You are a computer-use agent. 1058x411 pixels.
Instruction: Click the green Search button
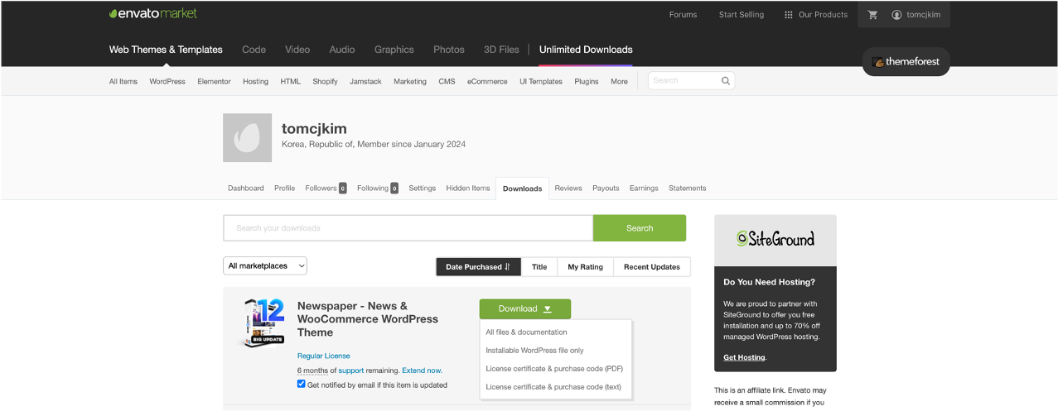pos(640,228)
